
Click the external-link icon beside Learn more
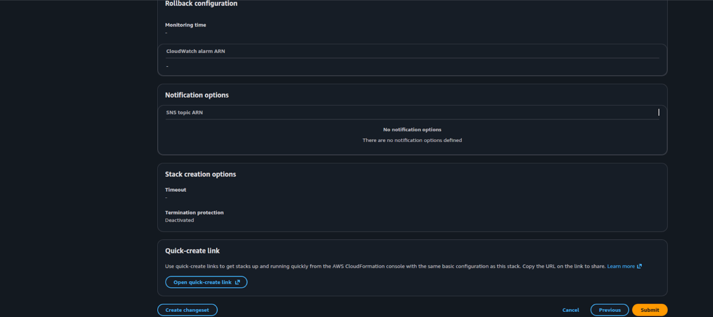click(x=639, y=266)
